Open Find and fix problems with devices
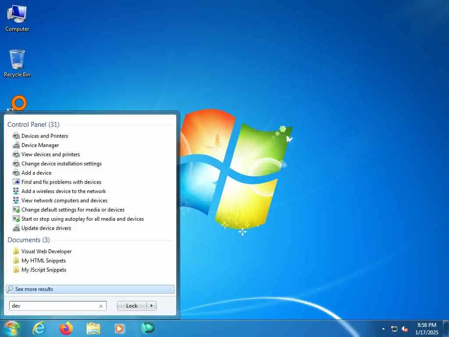The height and width of the screenshot is (337, 449). (61, 182)
